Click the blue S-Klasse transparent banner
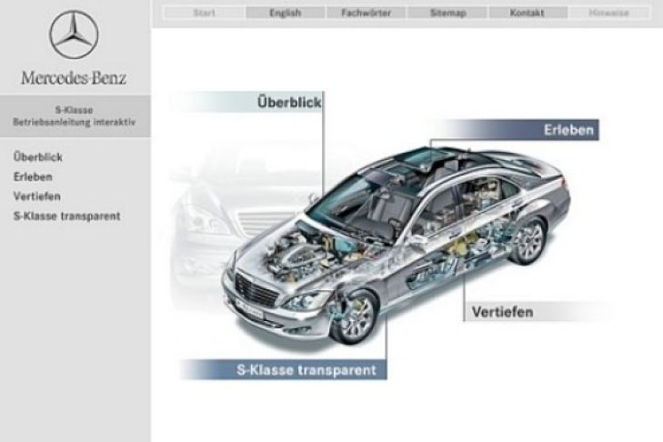Image resolution: width=663 pixels, height=442 pixels. pyautogui.click(x=284, y=370)
